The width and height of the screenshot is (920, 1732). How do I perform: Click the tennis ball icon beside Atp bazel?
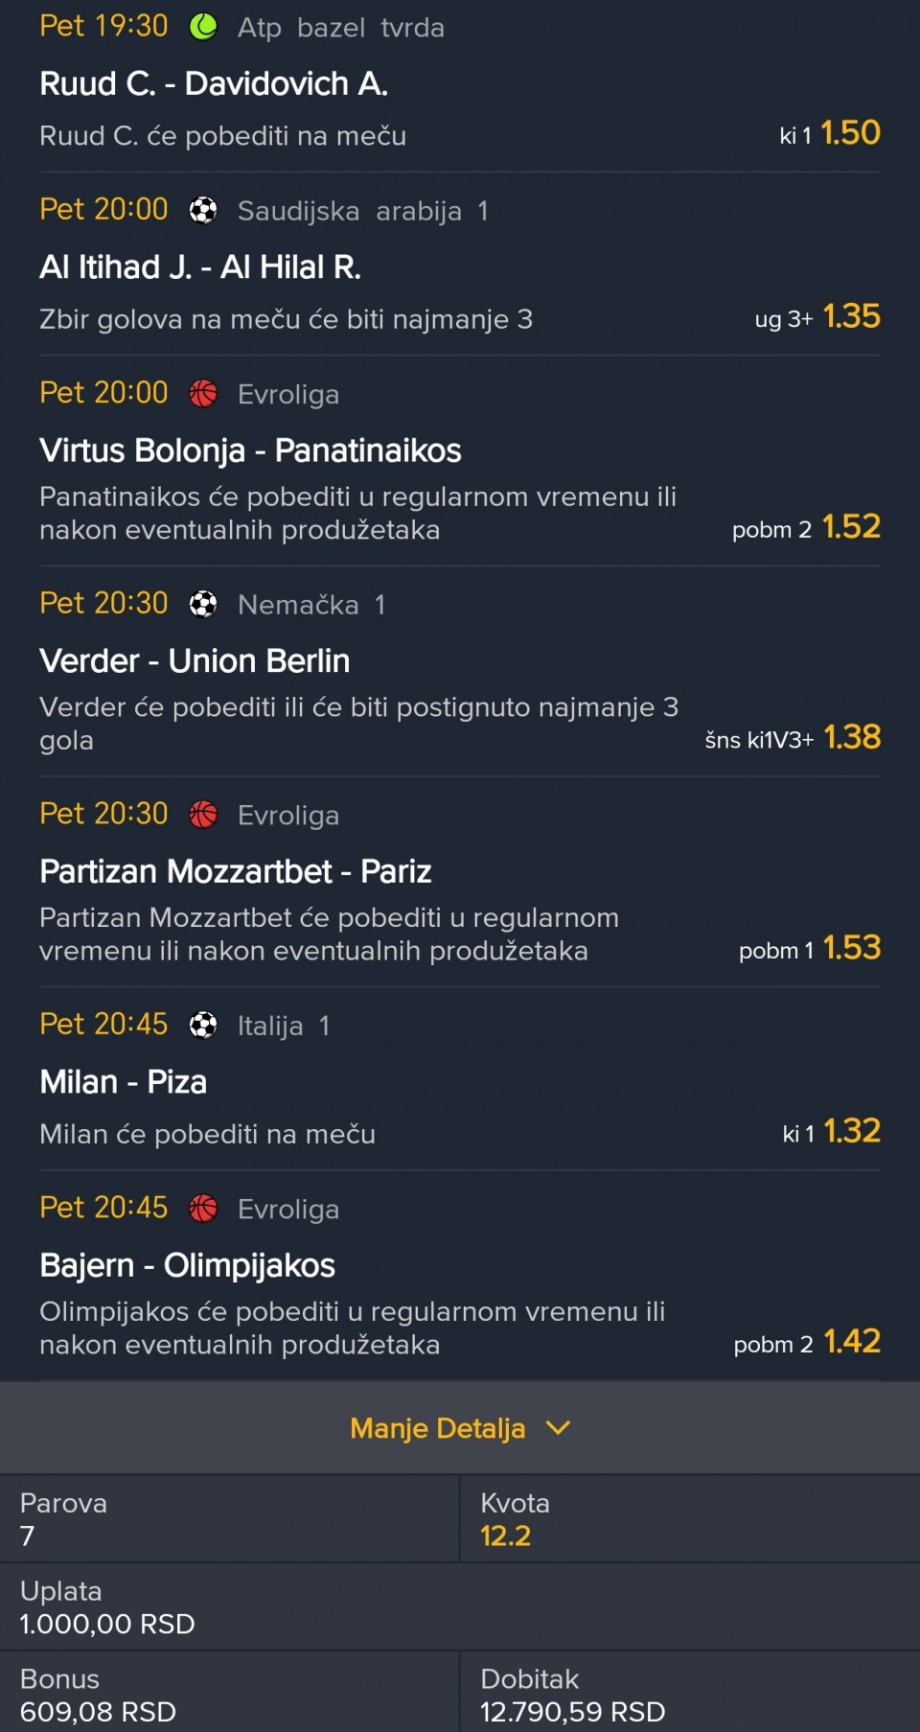203,27
